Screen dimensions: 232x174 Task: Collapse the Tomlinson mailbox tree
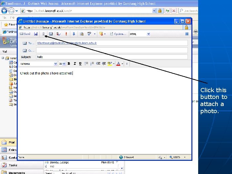[x=3, y=58]
